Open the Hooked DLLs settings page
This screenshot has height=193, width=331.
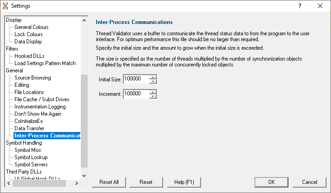[x=29, y=56]
